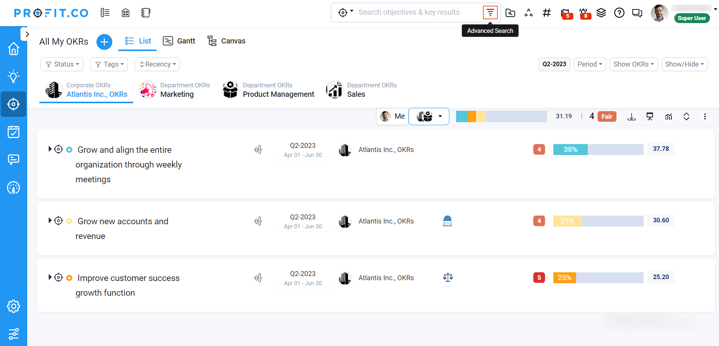Open the OKR target icon in sidebar
Screen dimensions: 719x346
click(x=14, y=104)
